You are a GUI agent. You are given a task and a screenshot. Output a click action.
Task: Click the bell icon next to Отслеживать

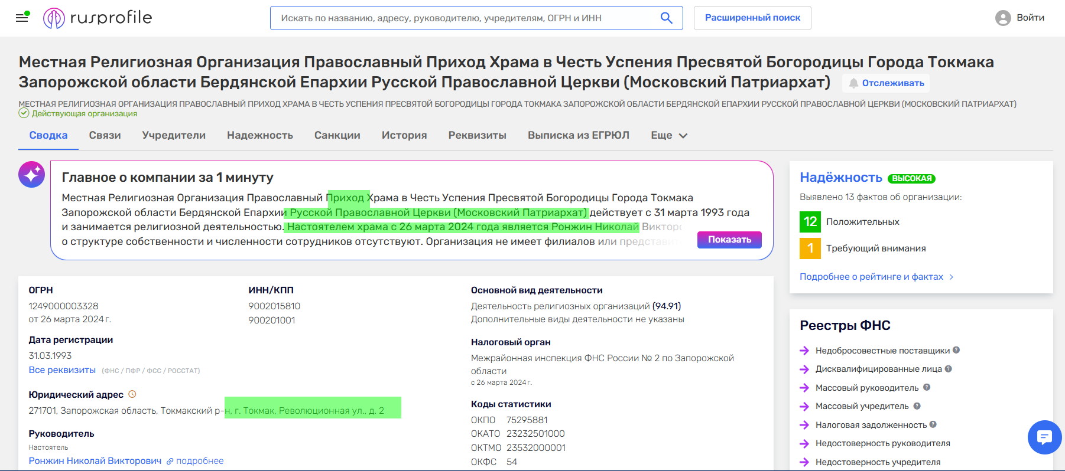[853, 83]
